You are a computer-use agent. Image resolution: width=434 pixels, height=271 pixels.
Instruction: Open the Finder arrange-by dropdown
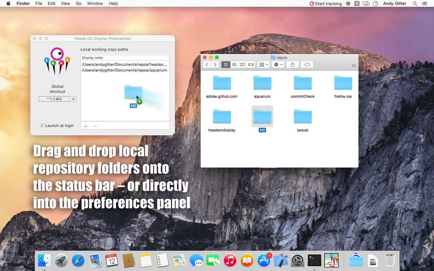coord(263,64)
